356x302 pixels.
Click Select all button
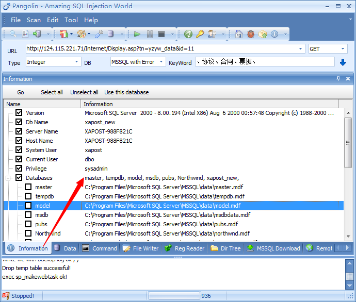52,92
